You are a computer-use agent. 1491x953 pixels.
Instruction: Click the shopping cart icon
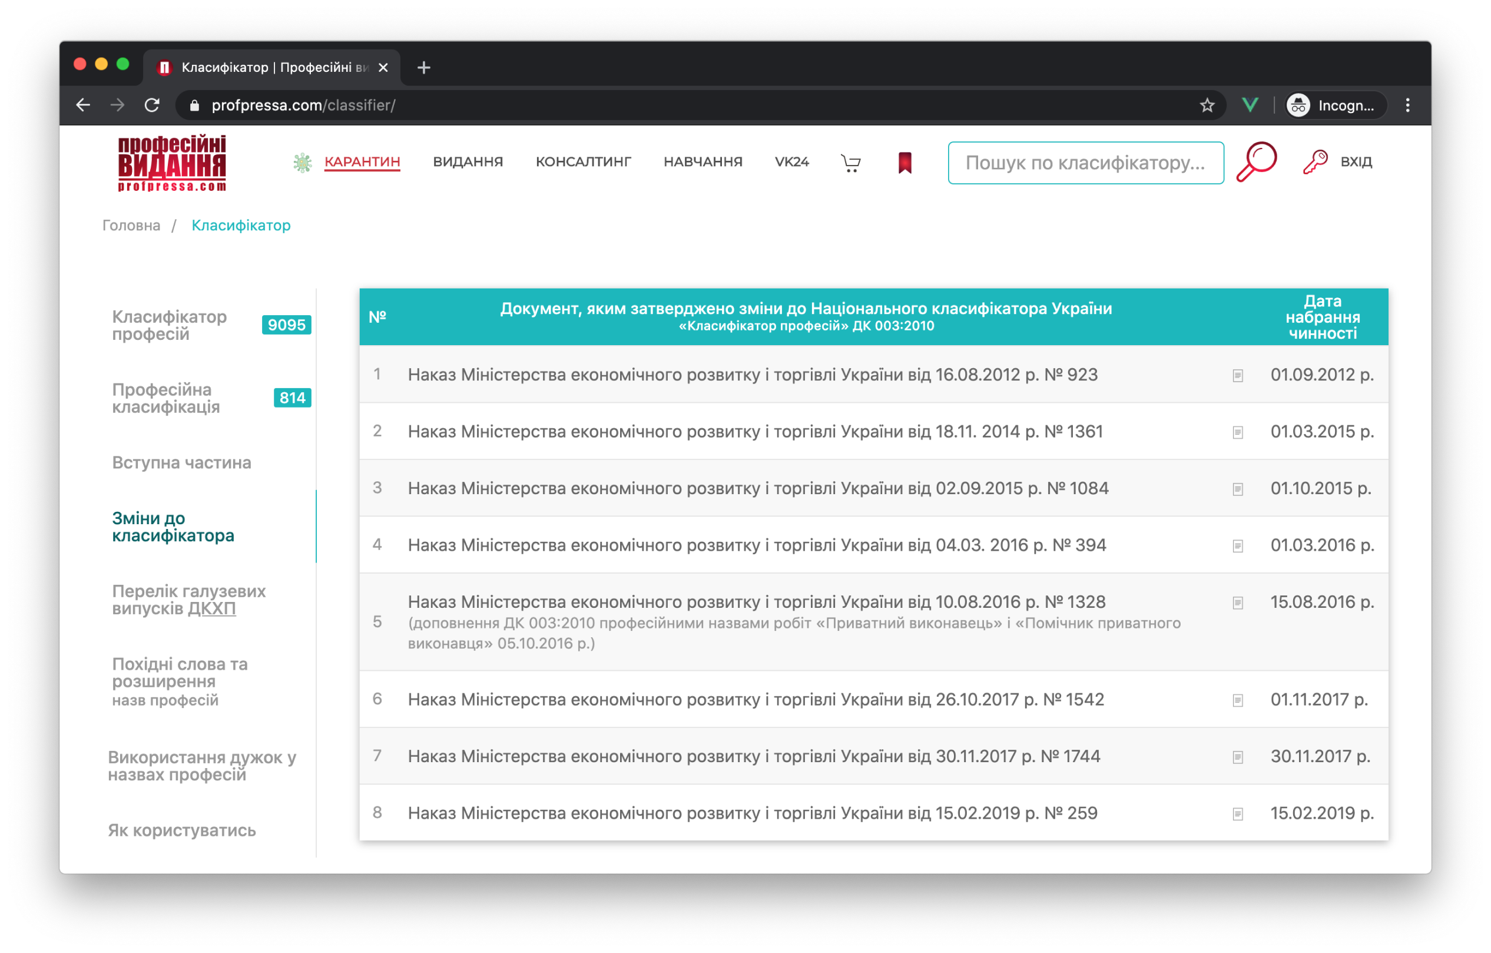(x=851, y=163)
